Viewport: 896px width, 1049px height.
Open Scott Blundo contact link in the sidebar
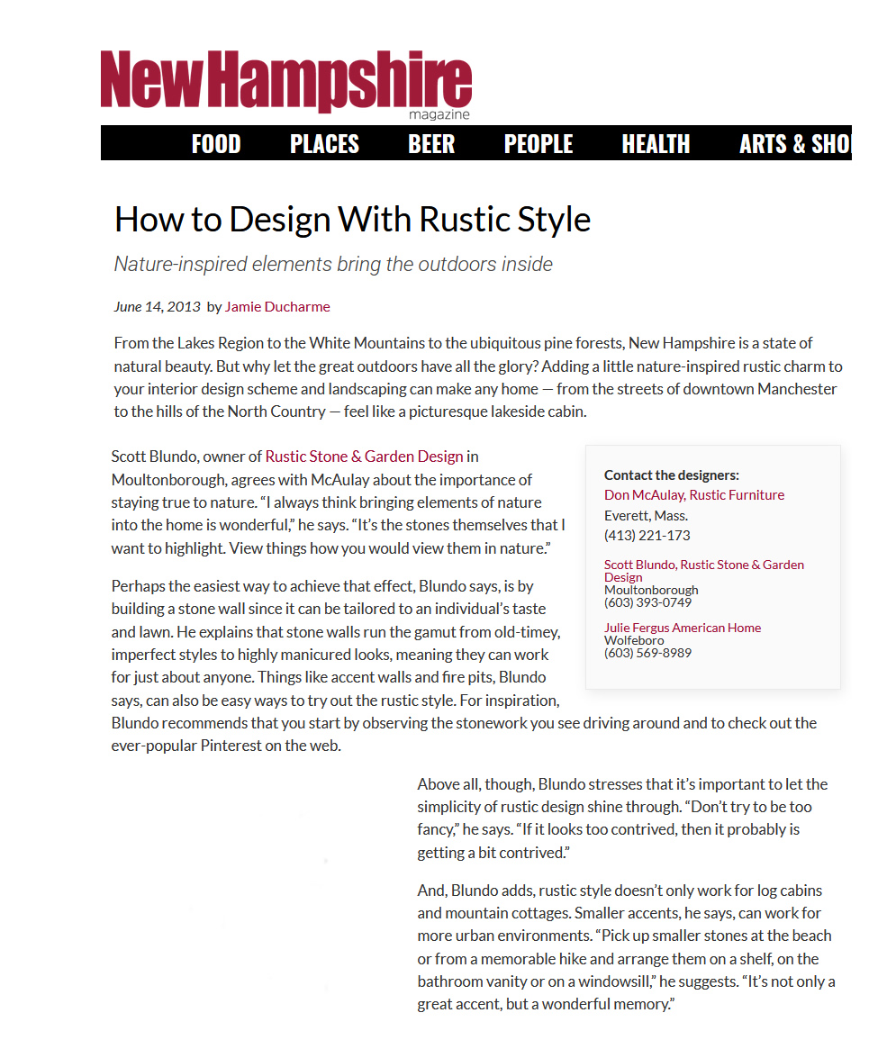pos(704,571)
